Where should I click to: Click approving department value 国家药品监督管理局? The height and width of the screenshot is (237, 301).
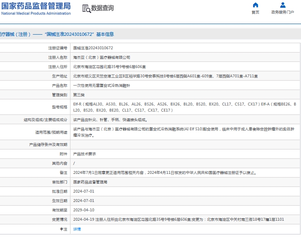pos(90,182)
